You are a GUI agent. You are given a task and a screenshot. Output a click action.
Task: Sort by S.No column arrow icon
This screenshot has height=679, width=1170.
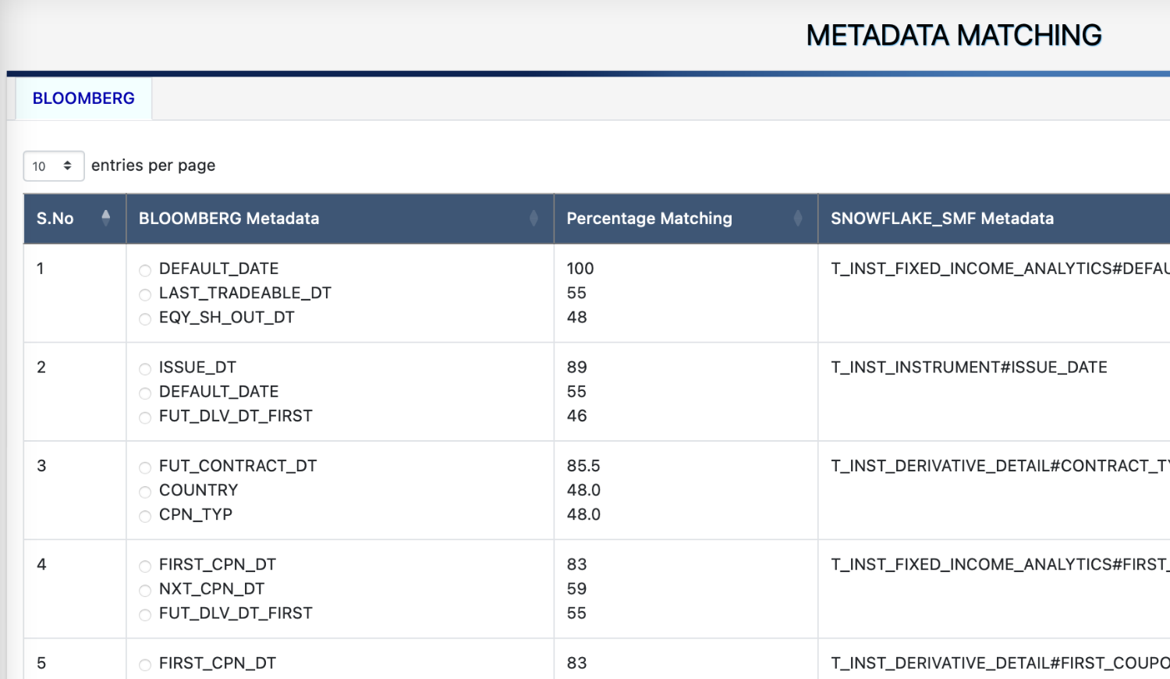pos(106,218)
